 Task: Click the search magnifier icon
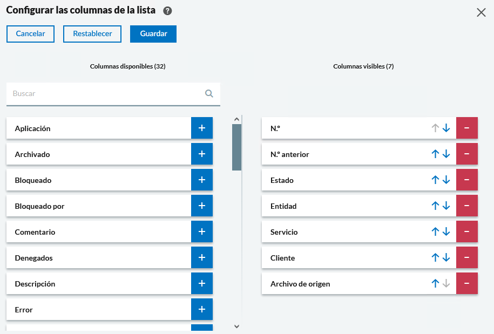tap(209, 93)
